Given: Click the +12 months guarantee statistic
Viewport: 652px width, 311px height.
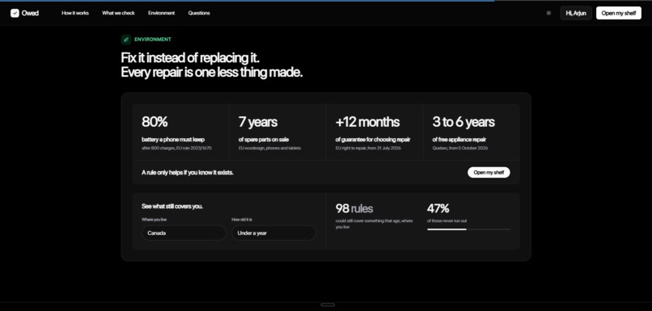Looking at the screenshot, I should (x=367, y=122).
